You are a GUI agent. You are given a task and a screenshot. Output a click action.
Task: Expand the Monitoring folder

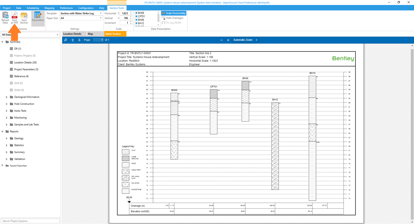click(x=6, y=118)
